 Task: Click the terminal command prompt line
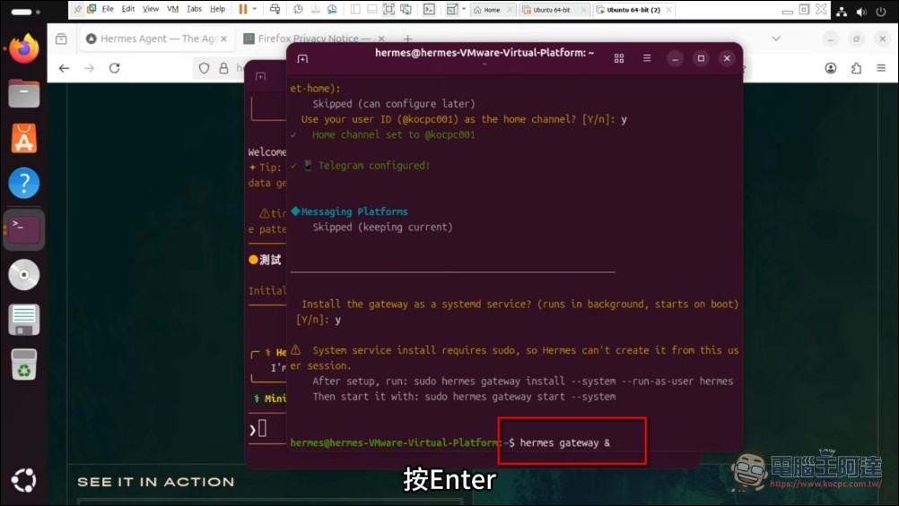click(x=565, y=442)
